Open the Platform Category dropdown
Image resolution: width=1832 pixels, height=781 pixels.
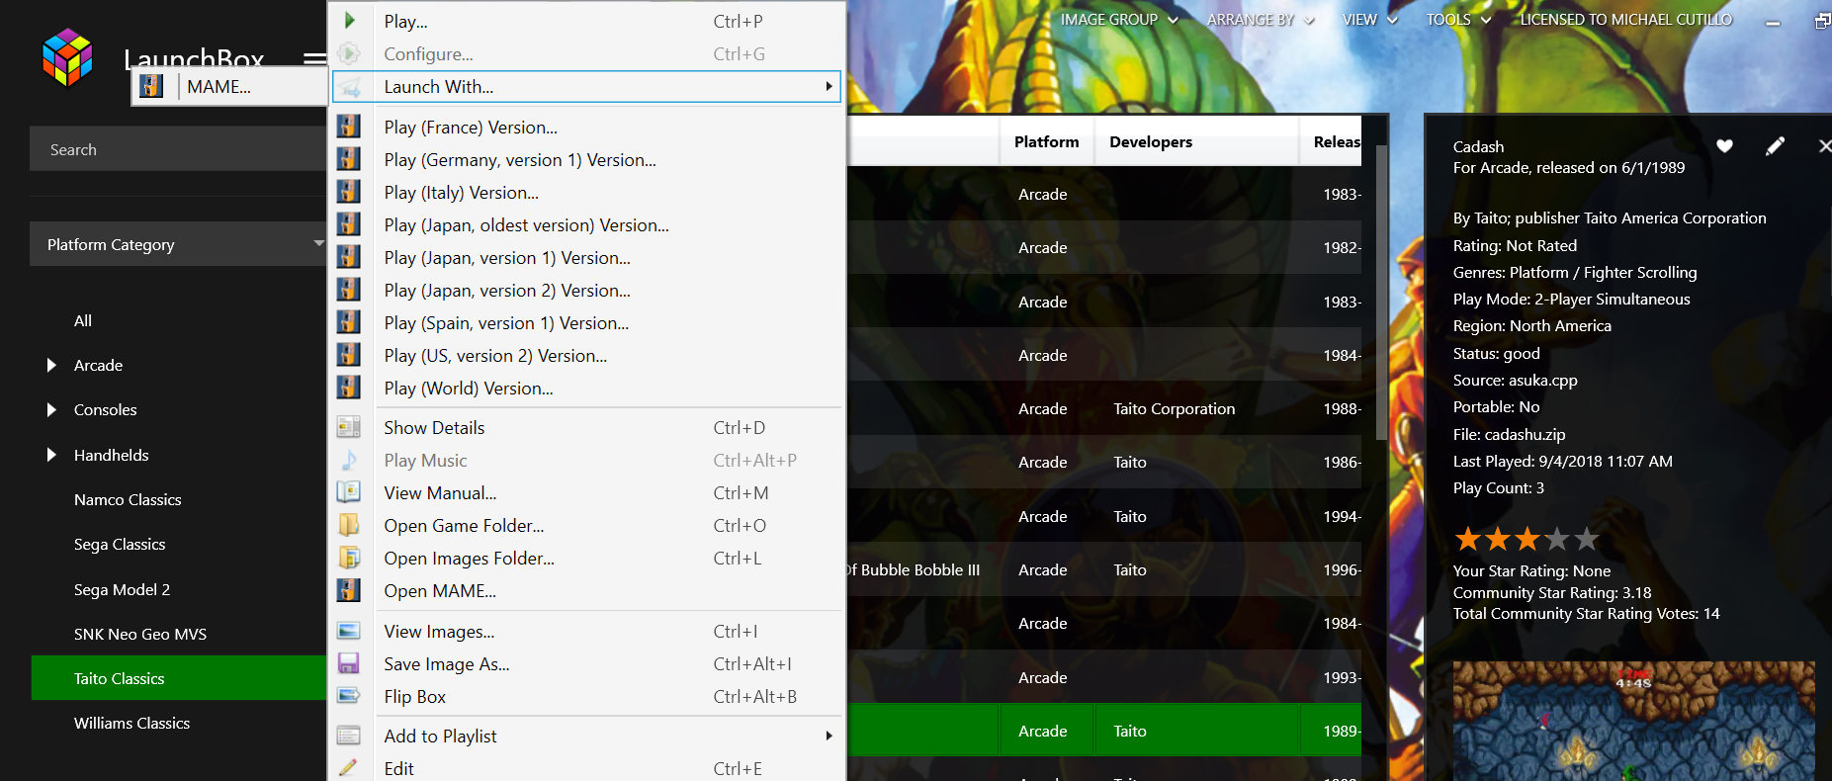[x=178, y=244]
